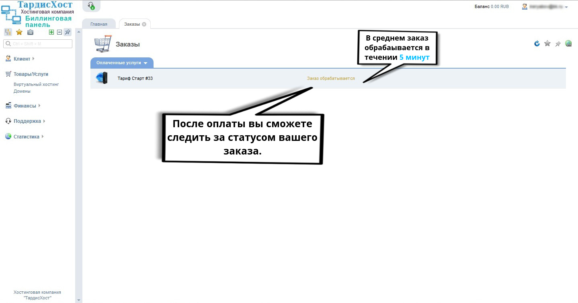Pin the orders tab with the pushpin
Screen dimensions: 578x303
(x=558, y=44)
